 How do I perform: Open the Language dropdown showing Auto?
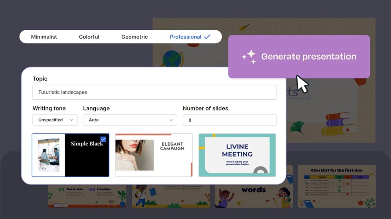coord(130,120)
